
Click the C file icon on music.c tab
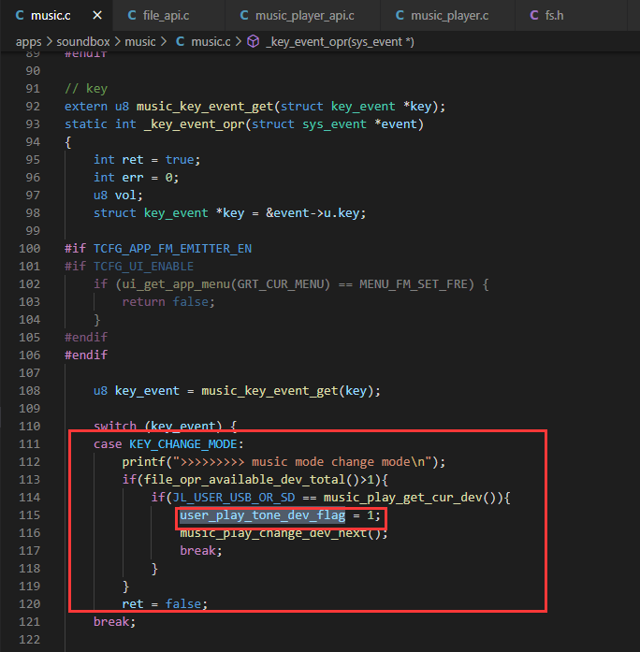click(20, 15)
